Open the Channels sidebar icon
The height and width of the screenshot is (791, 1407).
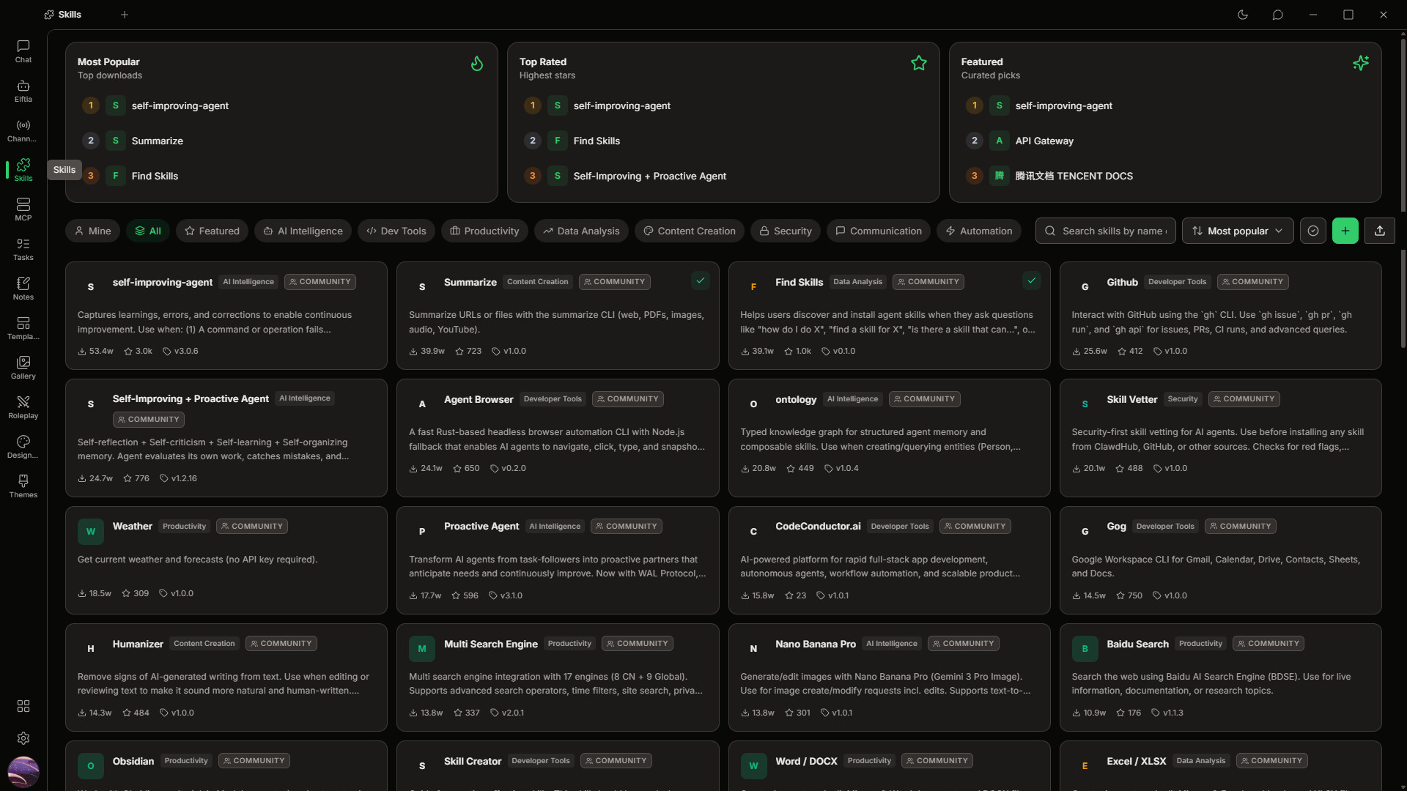(23, 130)
